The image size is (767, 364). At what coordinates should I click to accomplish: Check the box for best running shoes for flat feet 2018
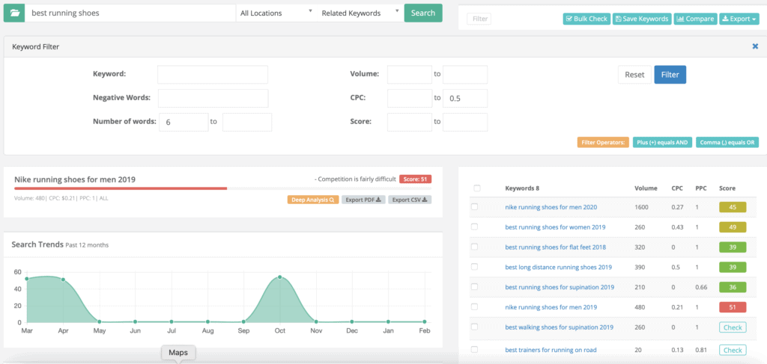pyautogui.click(x=474, y=247)
